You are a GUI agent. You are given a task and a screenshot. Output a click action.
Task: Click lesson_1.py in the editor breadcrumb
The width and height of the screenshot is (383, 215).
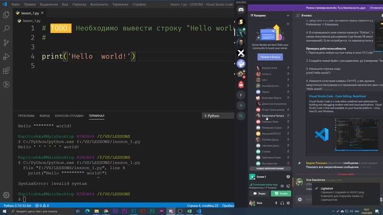tap(32, 21)
